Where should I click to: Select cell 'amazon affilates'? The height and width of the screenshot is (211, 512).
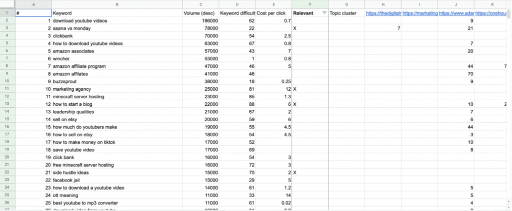[x=117, y=74]
